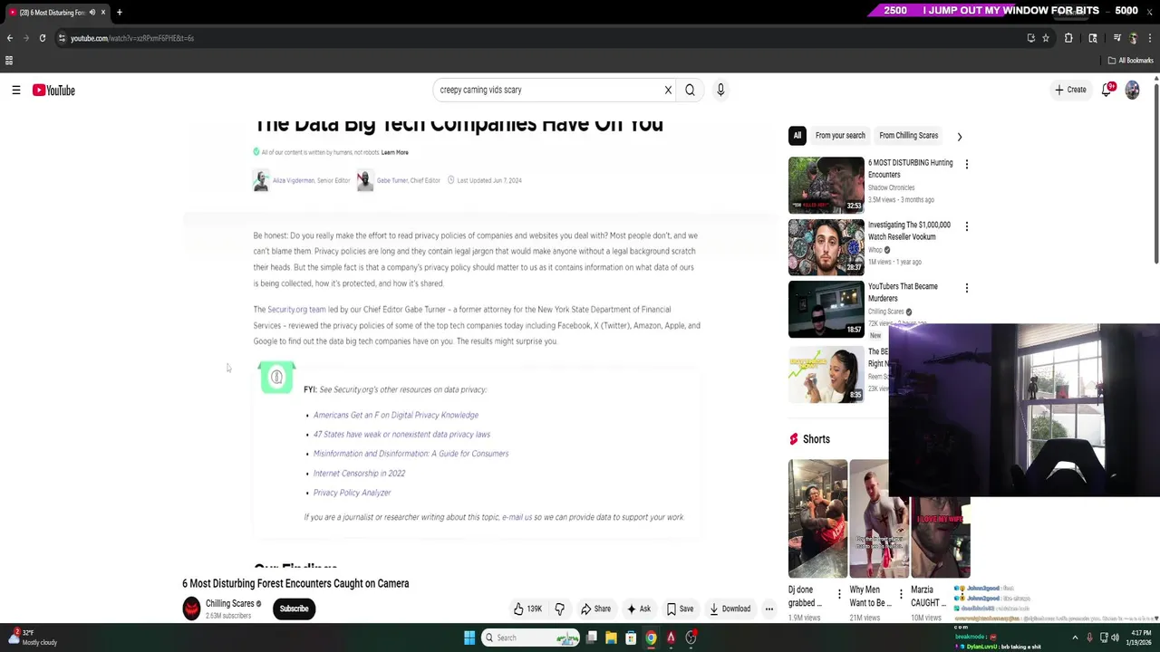Open YouTube account avatar menu
The height and width of the screenshot is (652, 1160).
coord(1132,90)
